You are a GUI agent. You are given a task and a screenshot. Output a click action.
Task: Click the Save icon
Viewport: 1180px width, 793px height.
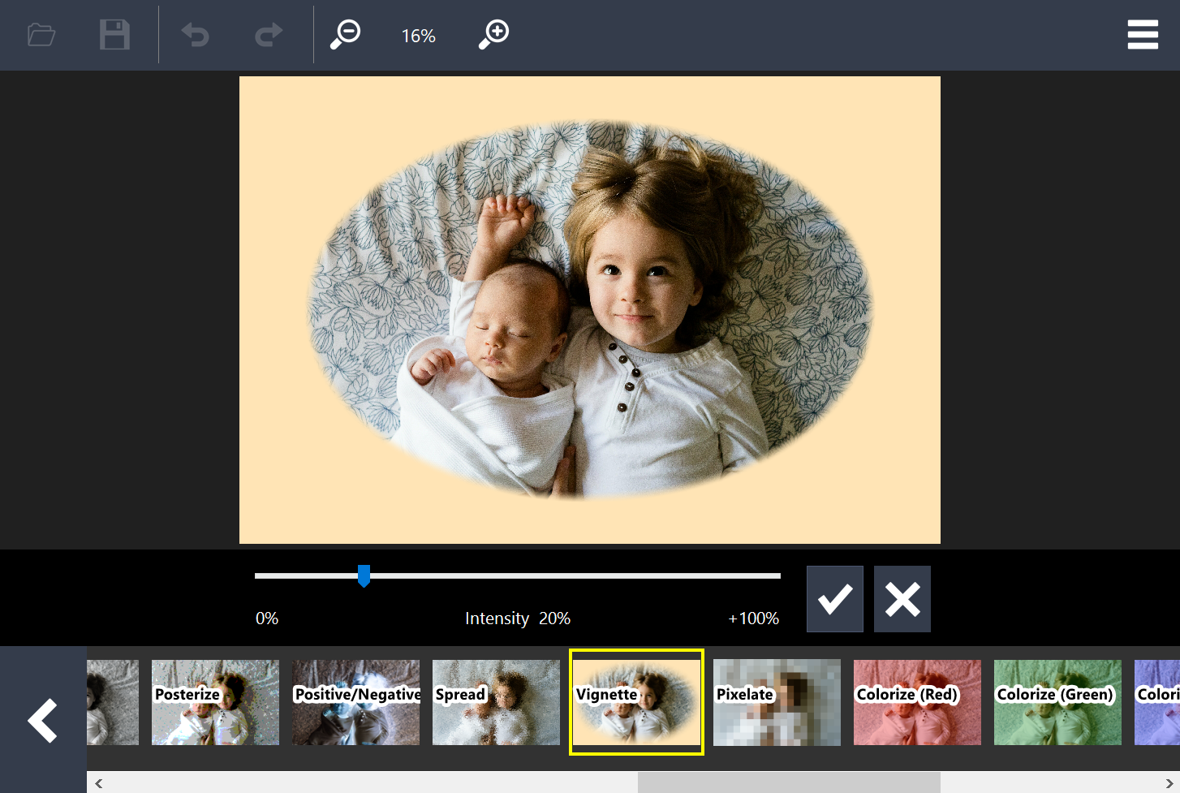coord(114,34)
